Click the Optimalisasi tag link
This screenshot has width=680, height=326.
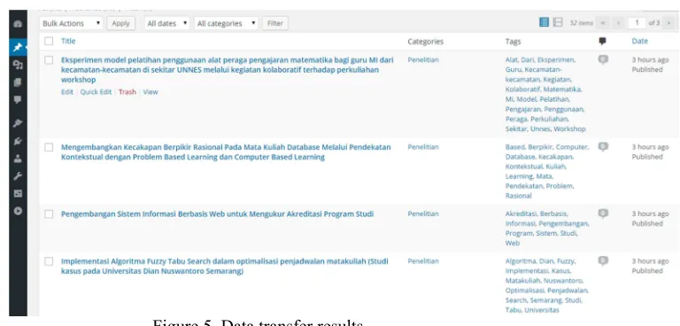tap(524, 291)
